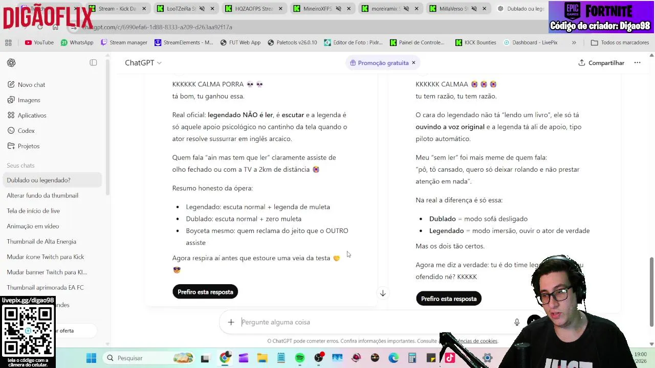Click the Windows Start button
The height and width of the screenshot is (368, 655).
(91, 358)
